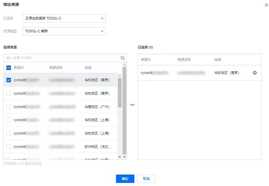This screenshot has height=186, width=269.
Task: Click the 取消 button
Action: pos(146,179)
